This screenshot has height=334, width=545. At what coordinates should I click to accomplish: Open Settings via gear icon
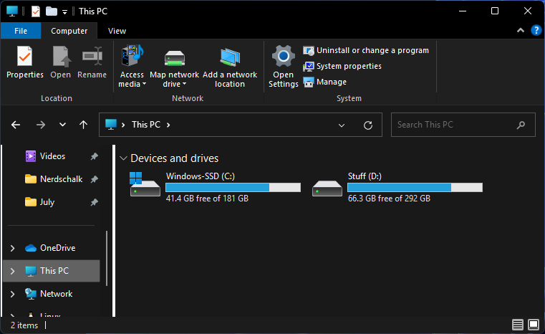pyautogui.click(x=284, y=57)
